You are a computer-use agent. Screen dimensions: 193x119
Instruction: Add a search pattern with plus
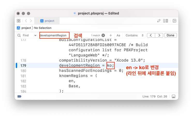[111, 35]
